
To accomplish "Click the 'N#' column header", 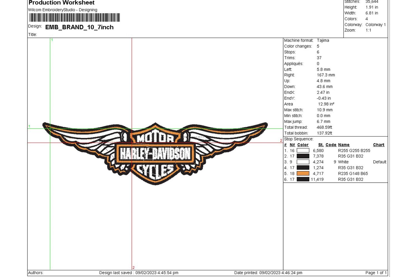I will coord(292,145).
